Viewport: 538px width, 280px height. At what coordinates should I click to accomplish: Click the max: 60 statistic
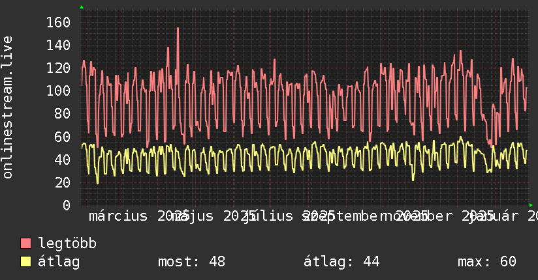click(487, 262)
